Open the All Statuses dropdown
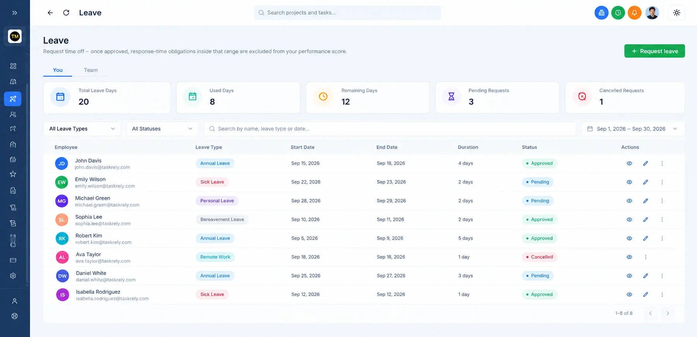Screen dimensions: 697x337 tap(162, 129)
